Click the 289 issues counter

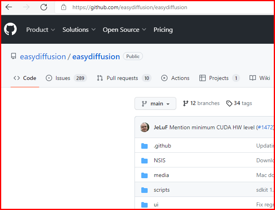click(x=80, y=78)
